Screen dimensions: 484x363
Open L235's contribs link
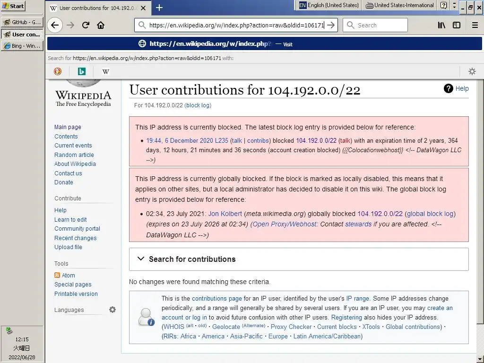(x=258, y=140)
